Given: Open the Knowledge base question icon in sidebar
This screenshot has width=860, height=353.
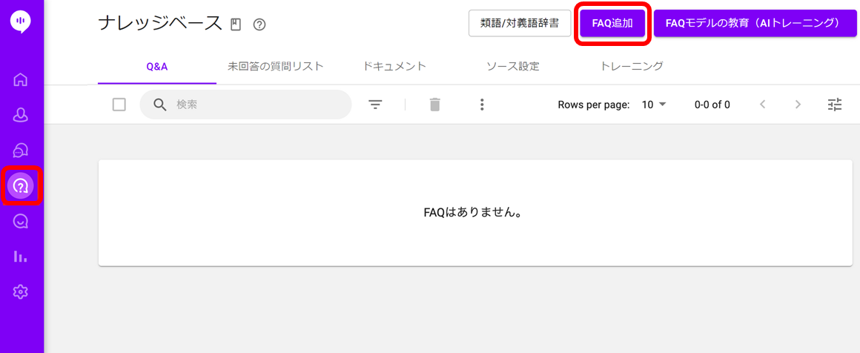Looking at the screenshot, I should pyautogui.click(x=21, y=186).
